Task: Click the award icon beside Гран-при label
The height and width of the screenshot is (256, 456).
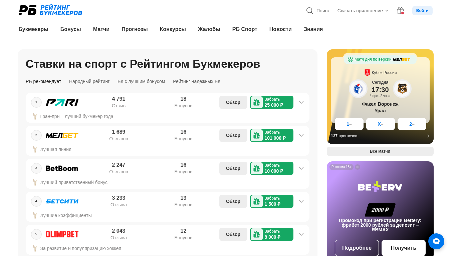Action: (x=35, y=116)
